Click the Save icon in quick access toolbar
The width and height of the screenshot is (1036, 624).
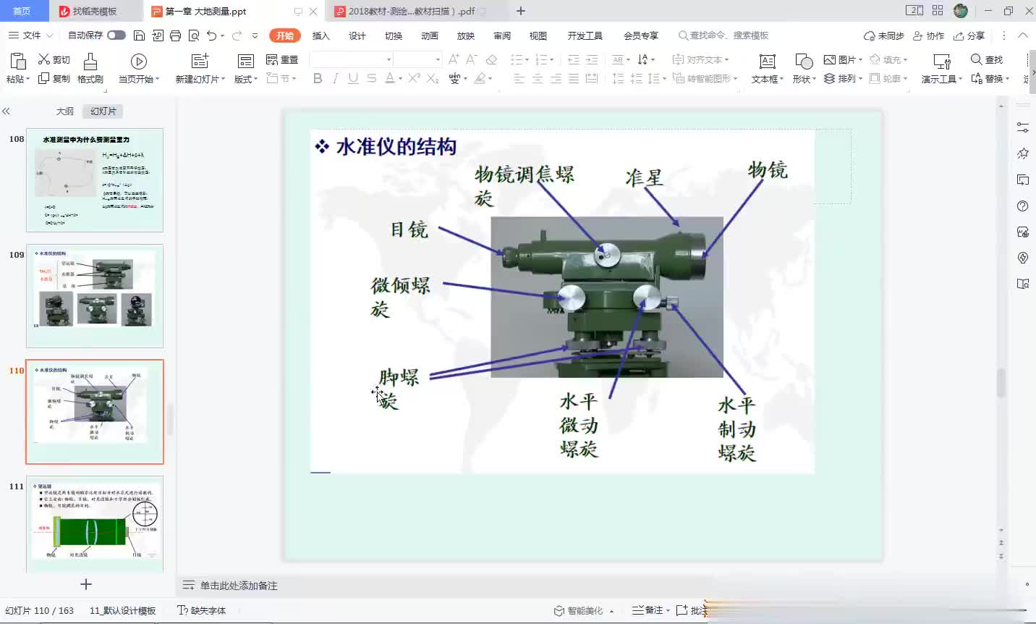[x=140, y=35]
